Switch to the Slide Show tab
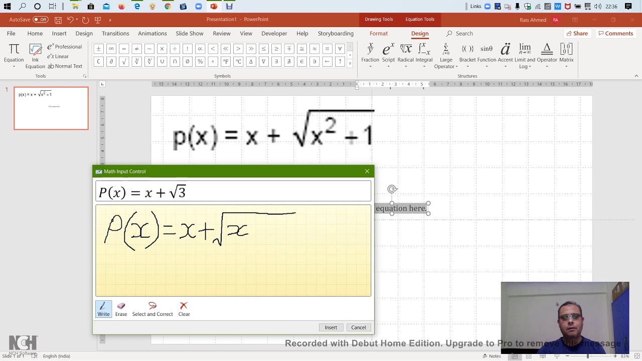This screenshot has height=361, width=642. [190, 34]
